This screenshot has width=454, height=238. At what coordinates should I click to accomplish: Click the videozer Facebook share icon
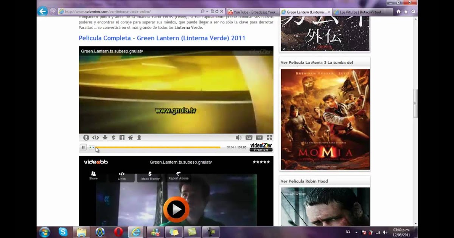122,138
